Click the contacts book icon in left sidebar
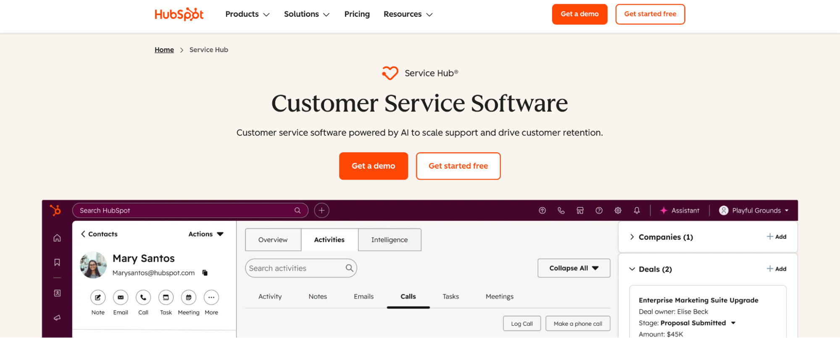The image size is (840, 338). click(x=57, y=293)
